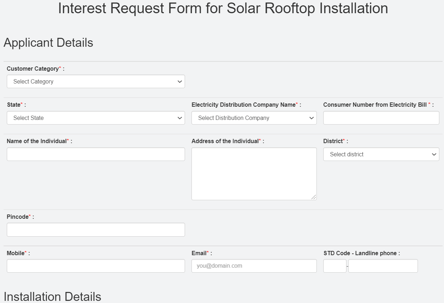Click the resize handle of the Address textarea

click(314, 197)
